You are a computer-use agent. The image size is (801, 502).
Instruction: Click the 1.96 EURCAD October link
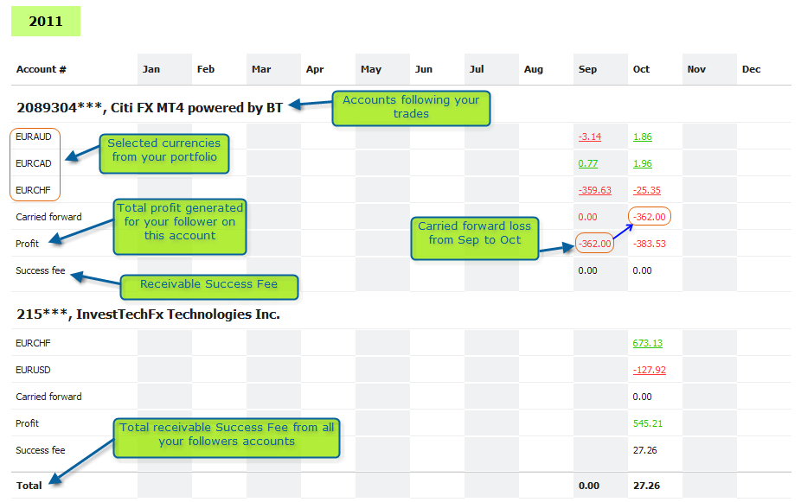click(x=642, y=163)
